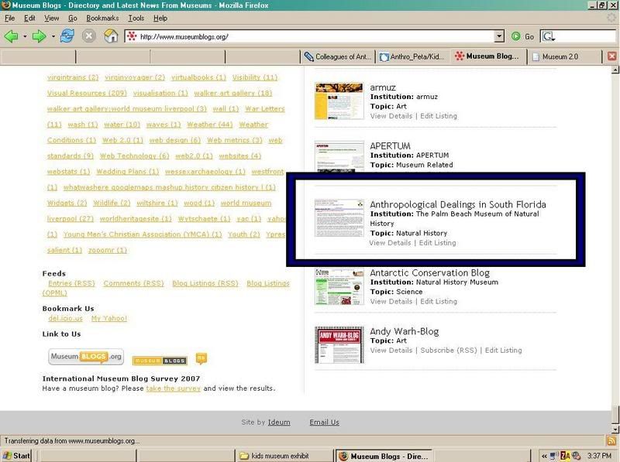
Task: Click the Stop loading icon
Action: (x=89, y=36)
